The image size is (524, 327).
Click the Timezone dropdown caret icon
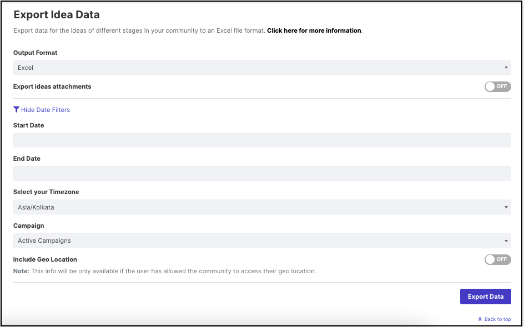pos(506,207)
